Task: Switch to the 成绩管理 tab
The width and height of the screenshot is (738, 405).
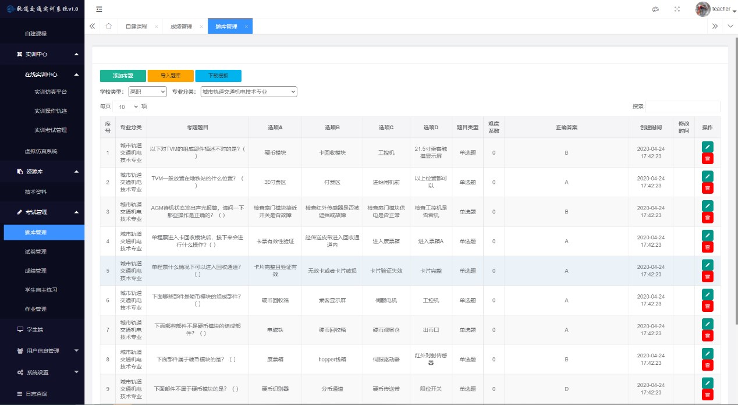Action: [x=181, y=27]
